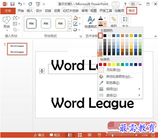Viewport: 158px width, 138px height.
Task: Click the Shape Fill paint bucket icon
Action: coord(76,18)
